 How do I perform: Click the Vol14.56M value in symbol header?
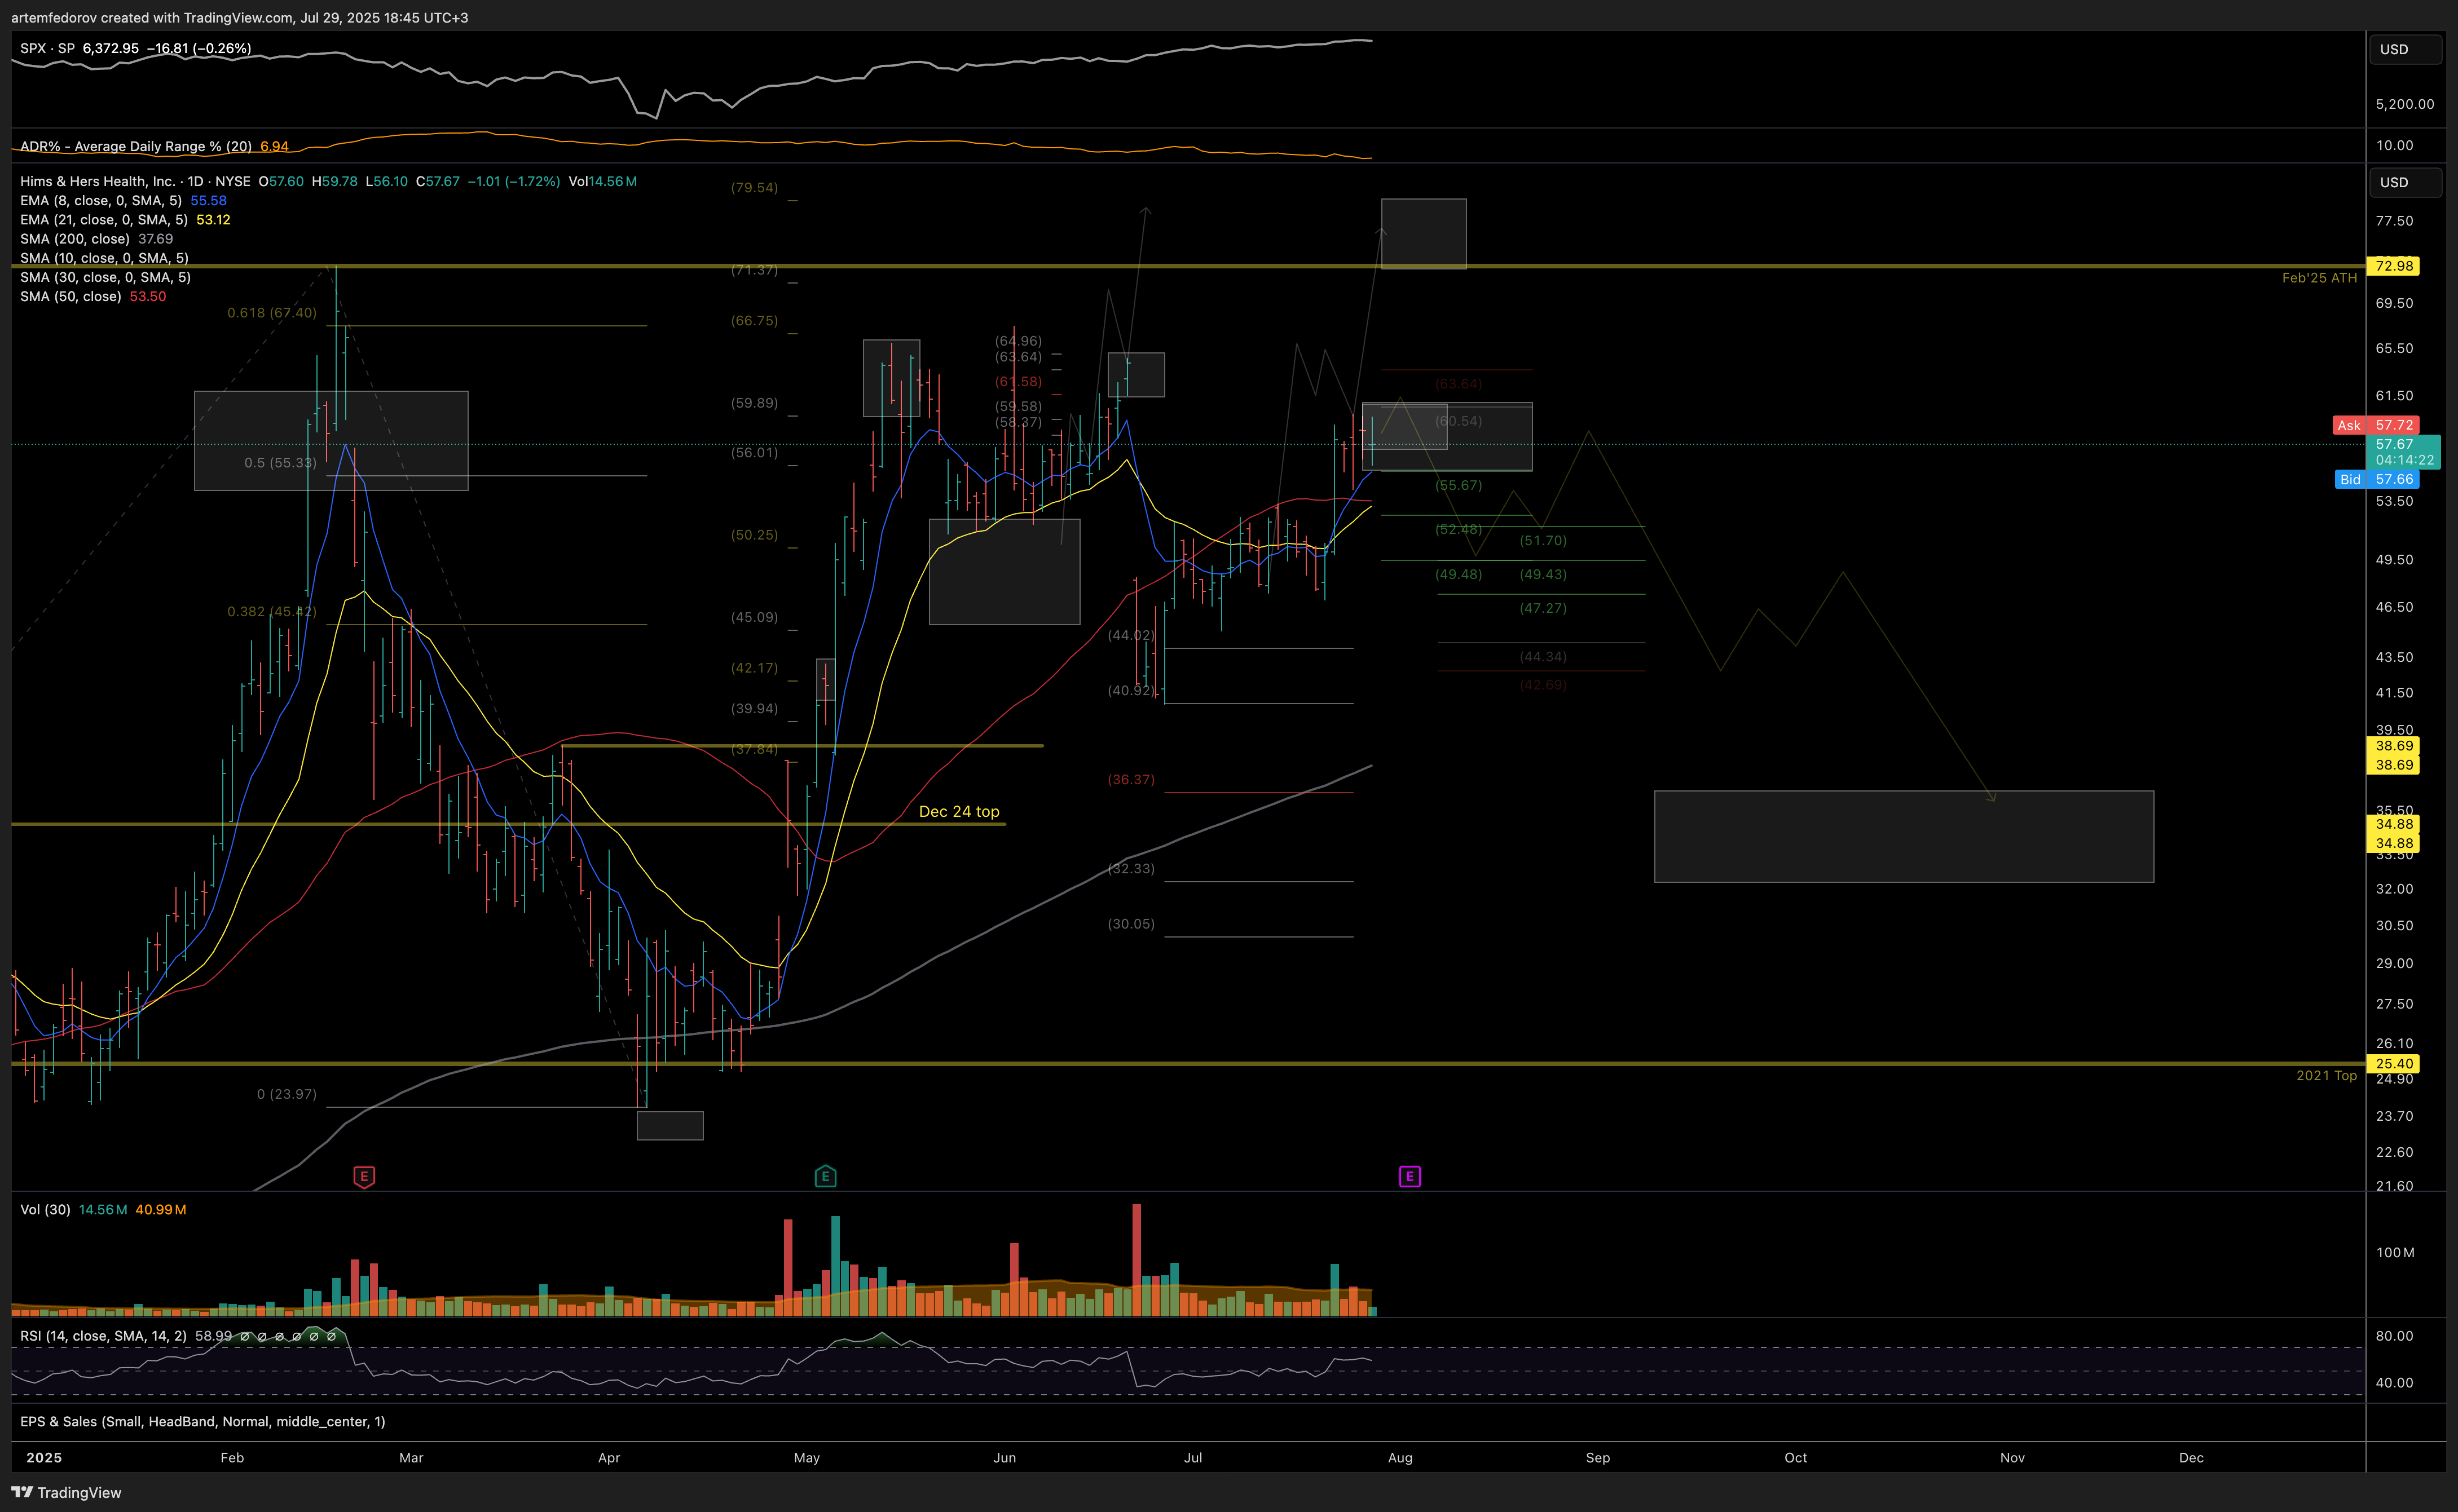602,181
